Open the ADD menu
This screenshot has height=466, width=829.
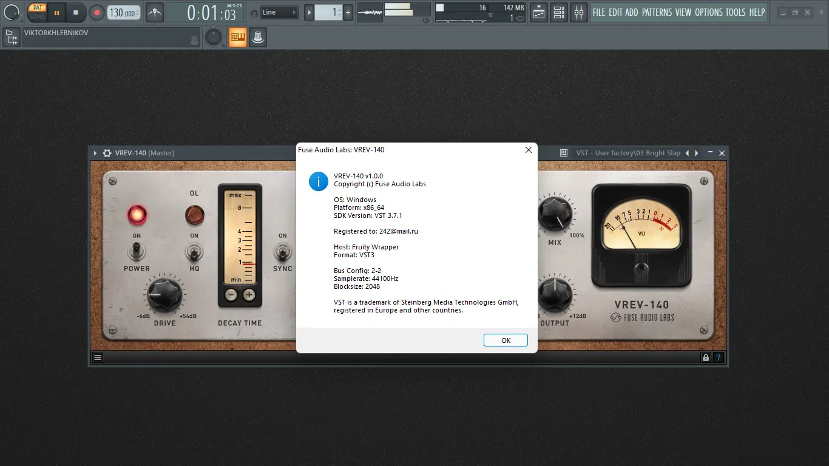tap(632, 12)
